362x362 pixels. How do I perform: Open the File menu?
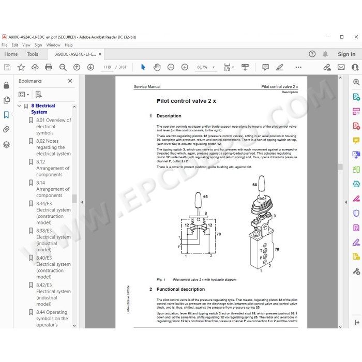(4, 45)
